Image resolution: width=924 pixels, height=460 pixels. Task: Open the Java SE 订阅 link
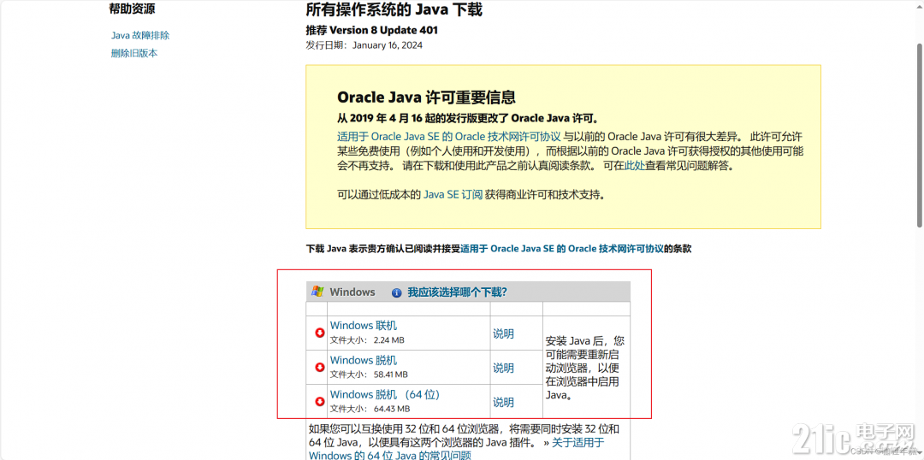(453, 195)
